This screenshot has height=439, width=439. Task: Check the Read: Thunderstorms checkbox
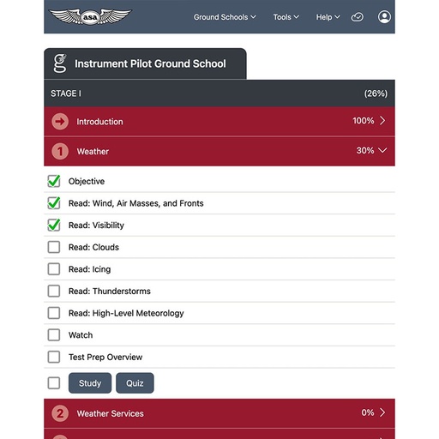pyautogui.click(x=54, y=291)
